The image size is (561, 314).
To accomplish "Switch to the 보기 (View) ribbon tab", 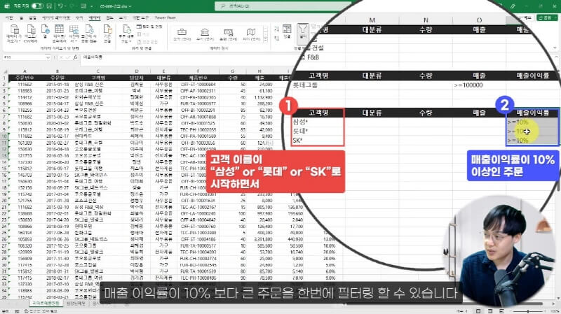I will pyautogui.click(x=122, y=17).
